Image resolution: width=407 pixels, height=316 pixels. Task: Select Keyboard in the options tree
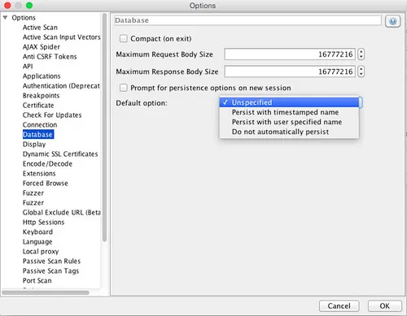[37, 232]
